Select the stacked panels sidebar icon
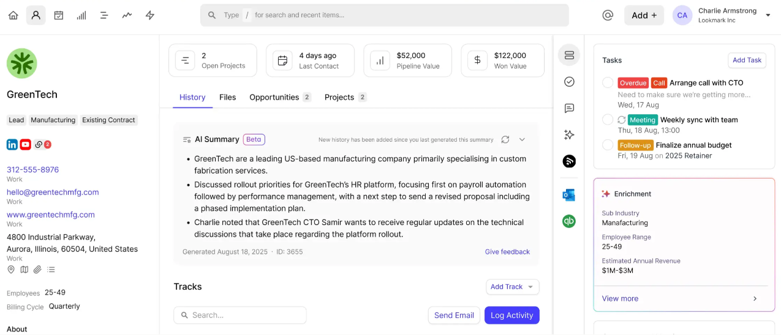The height and width of the screenshot is (335, 781). coord(569,56)
